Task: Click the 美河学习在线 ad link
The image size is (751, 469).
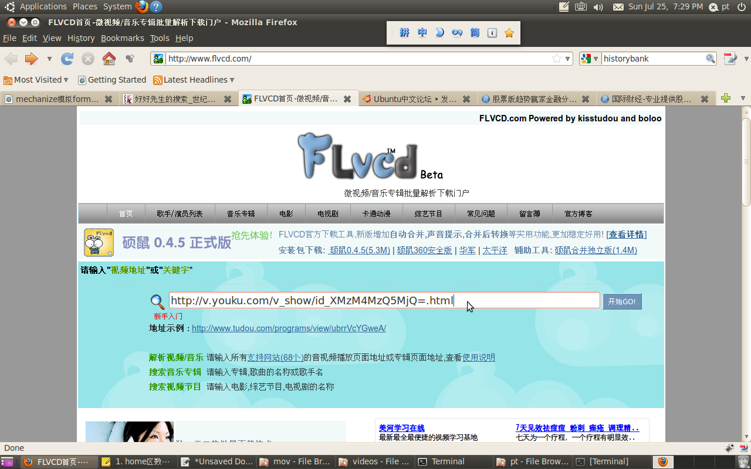Action: [401, 429]
